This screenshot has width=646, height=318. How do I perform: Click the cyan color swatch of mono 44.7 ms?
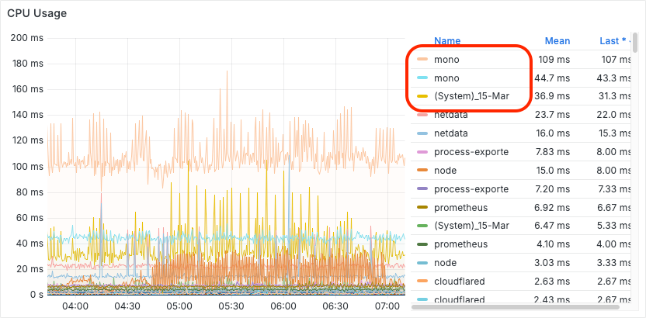[422, 78]
